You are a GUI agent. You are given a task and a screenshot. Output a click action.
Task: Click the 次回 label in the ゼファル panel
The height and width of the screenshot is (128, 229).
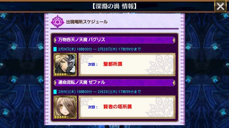click(x=93, y=107)
